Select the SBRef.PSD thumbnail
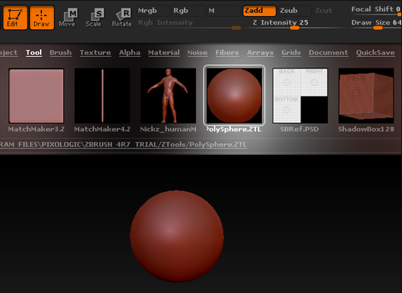Viewport: 402px width, 293px height. (x=301, y=95)
